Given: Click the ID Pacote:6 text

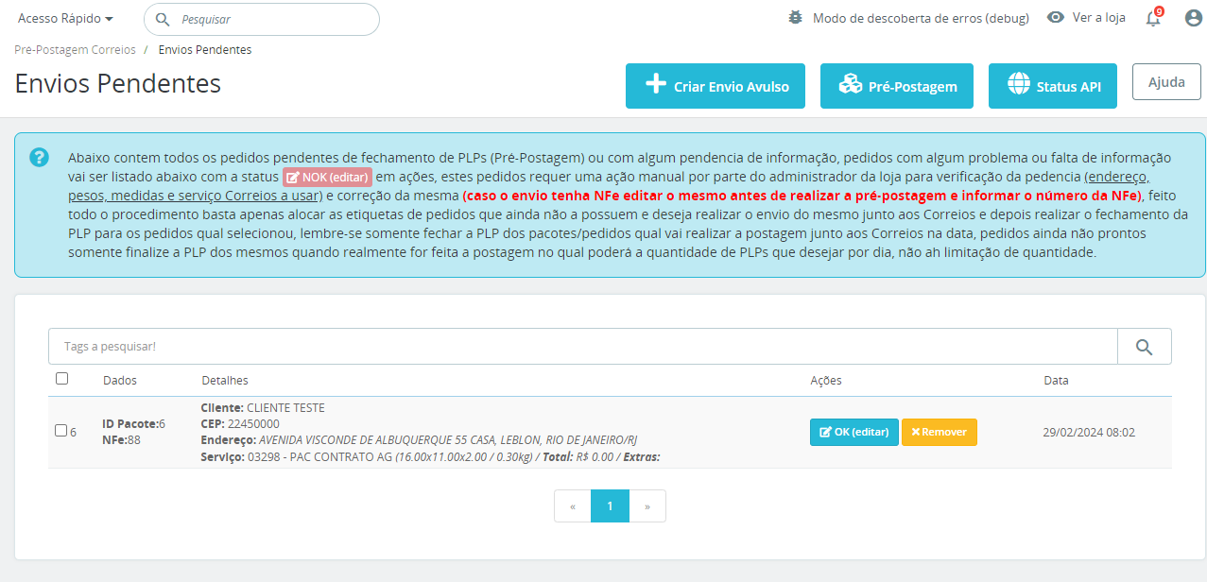Looking at the screenshot, I should (134, 424).
